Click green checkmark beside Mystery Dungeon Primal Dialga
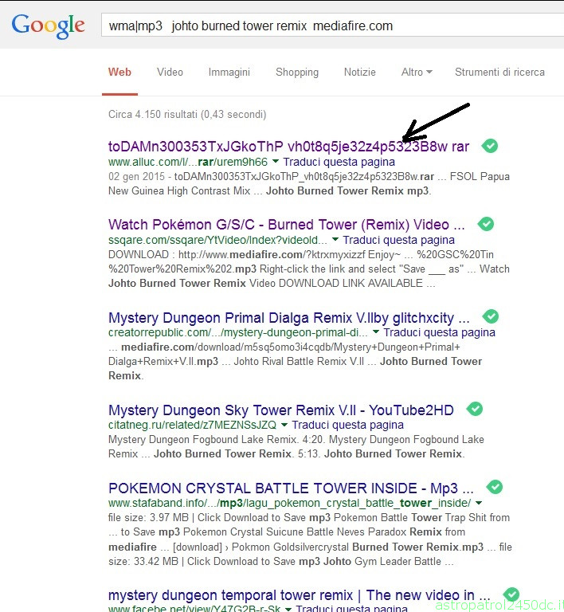The height and width of the screenshot is (612, 564). (490, 316)
